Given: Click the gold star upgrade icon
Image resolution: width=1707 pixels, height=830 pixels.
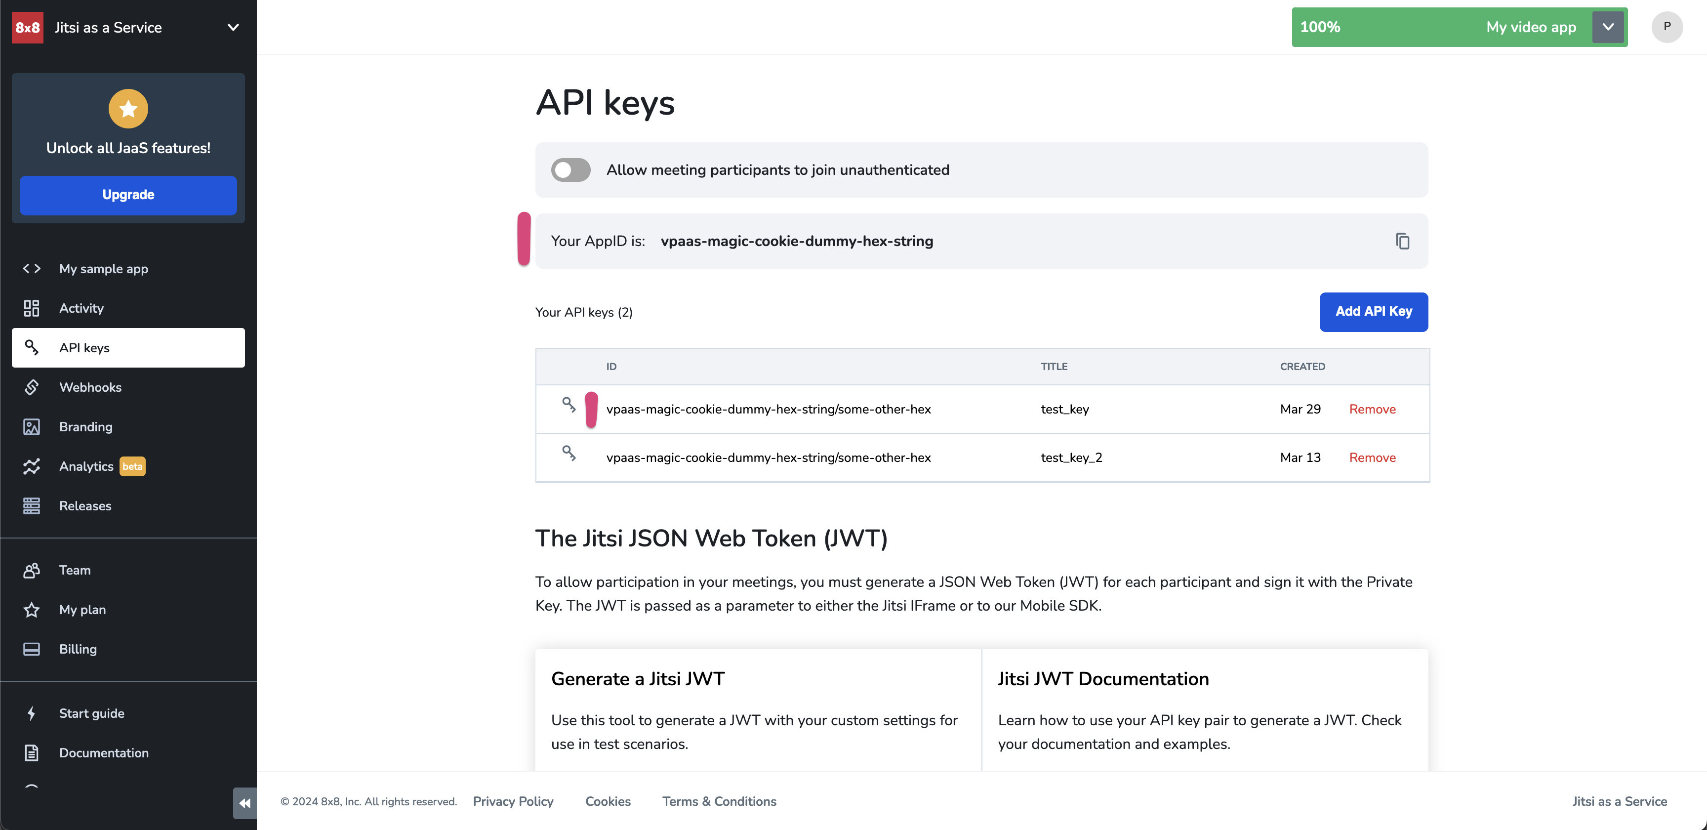Looking at the screenshot, I should point(128,109).
